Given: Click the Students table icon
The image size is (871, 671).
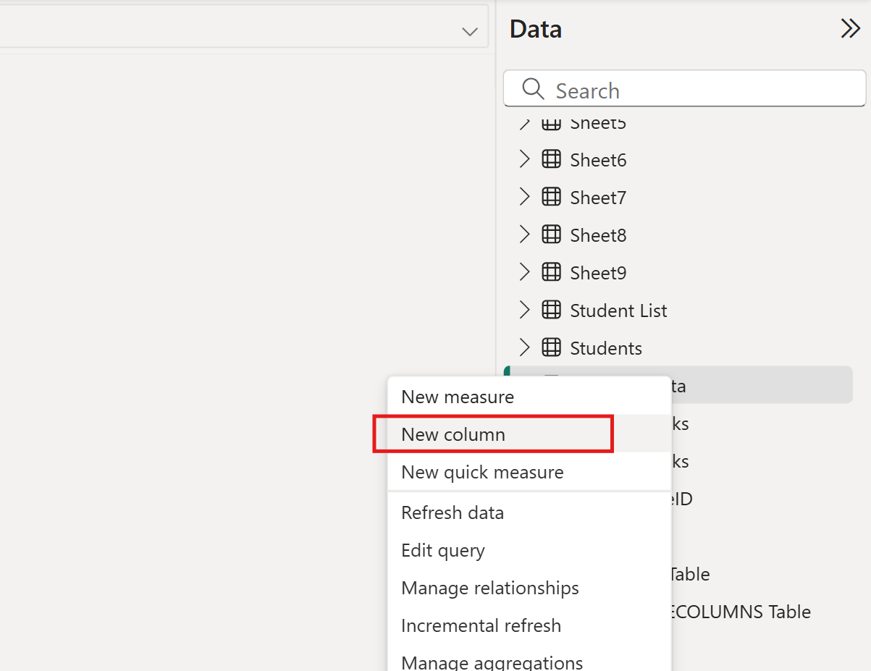Looking at the screenshot, I should click(x=551, y=347).
